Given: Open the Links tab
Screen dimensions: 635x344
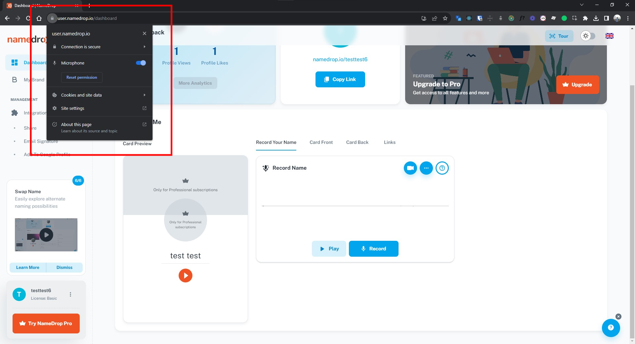Looking at the screenshot, I should 390,142.
